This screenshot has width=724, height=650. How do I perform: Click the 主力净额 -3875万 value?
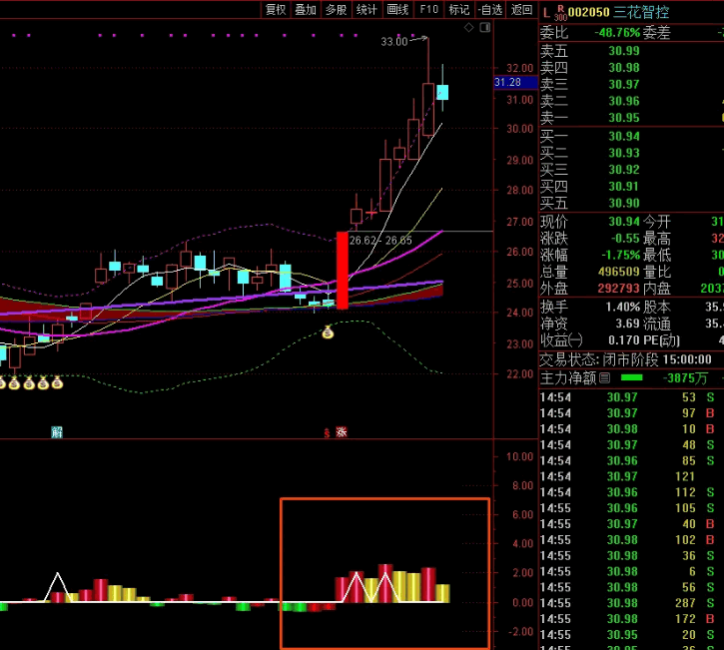[x=685, y=378]
